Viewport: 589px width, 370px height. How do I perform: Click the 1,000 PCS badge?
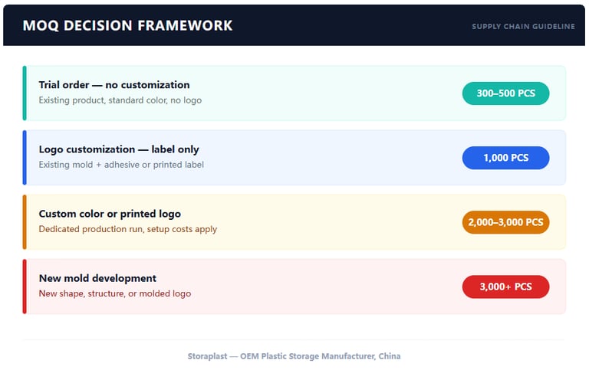[x=505, y=158]
